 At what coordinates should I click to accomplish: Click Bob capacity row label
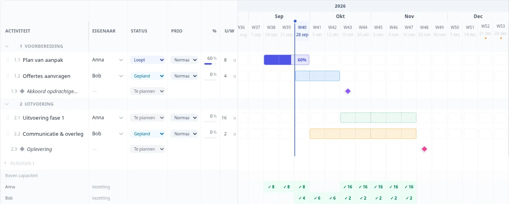coord(9,198)
